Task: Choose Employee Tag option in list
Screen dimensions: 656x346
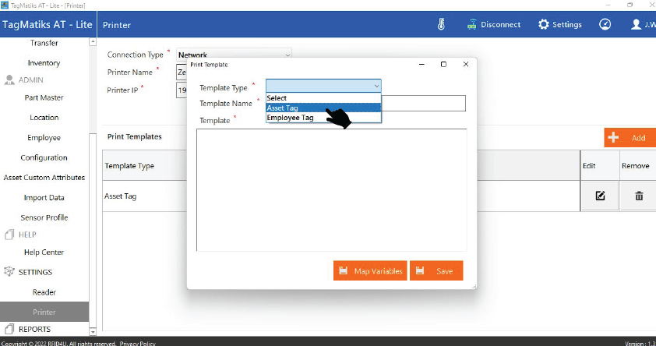Action: [323, 118]
